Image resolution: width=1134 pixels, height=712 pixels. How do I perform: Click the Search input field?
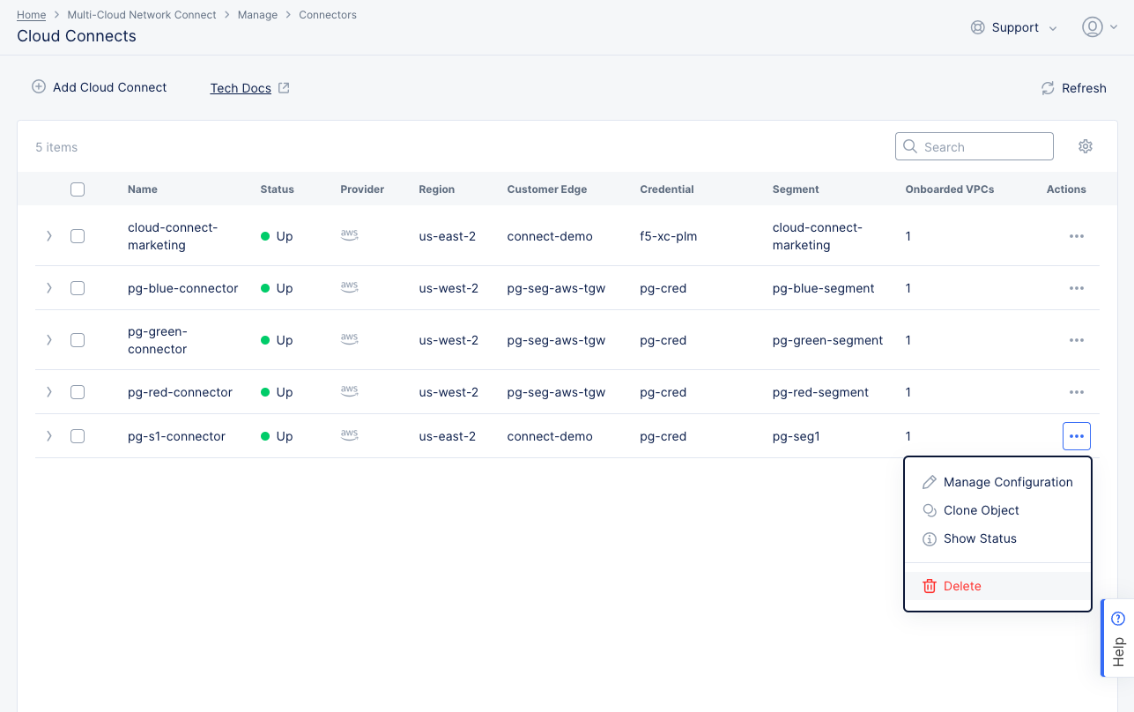point(983,147)
